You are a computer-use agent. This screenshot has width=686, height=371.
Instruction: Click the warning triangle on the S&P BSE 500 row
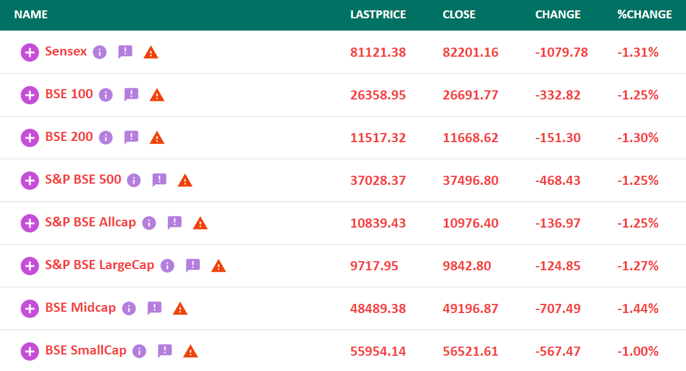[x=185, y=181]
